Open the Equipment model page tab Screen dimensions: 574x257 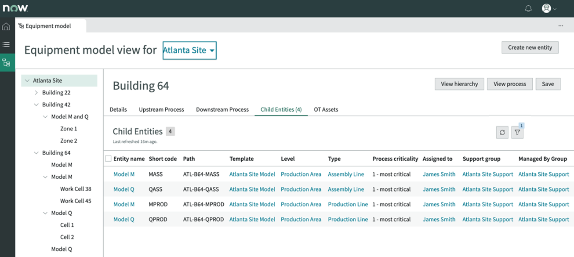51,26
